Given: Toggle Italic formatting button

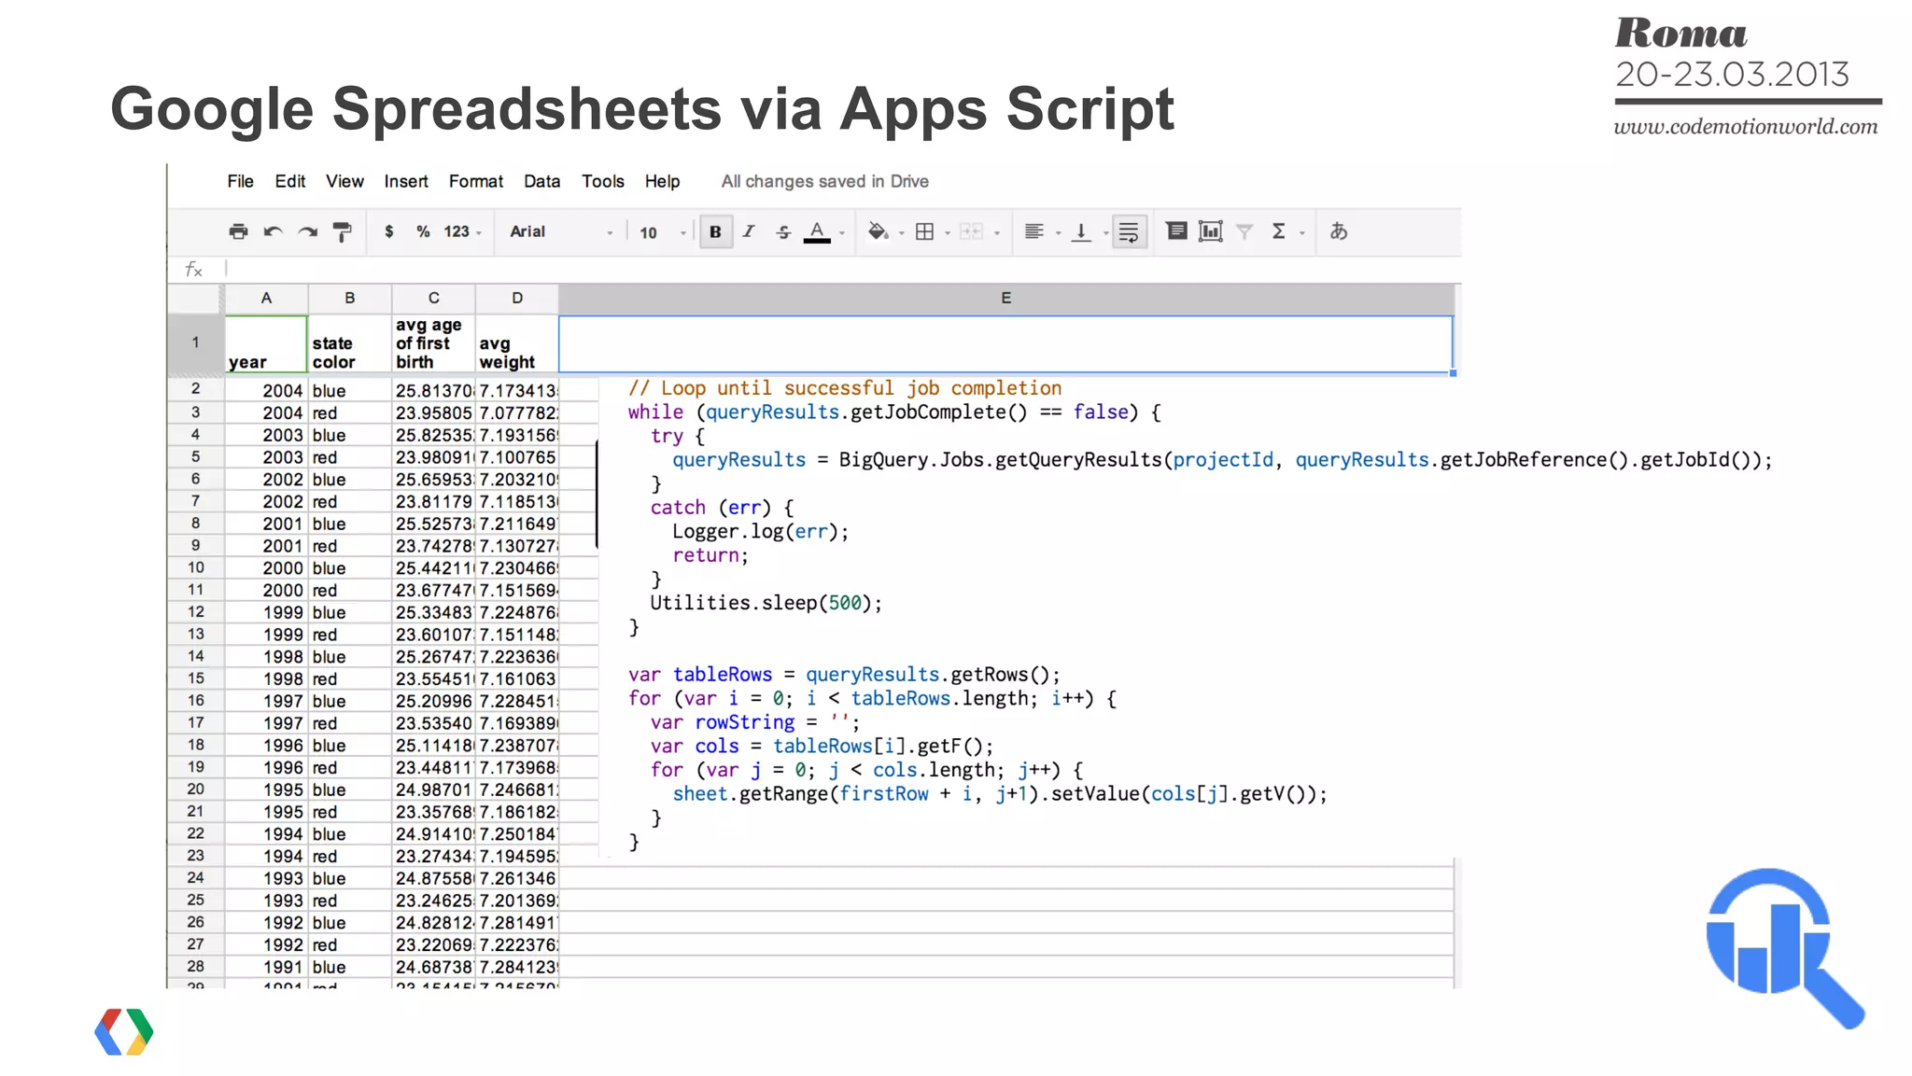Looking at the screenshot, I should 749,231.
